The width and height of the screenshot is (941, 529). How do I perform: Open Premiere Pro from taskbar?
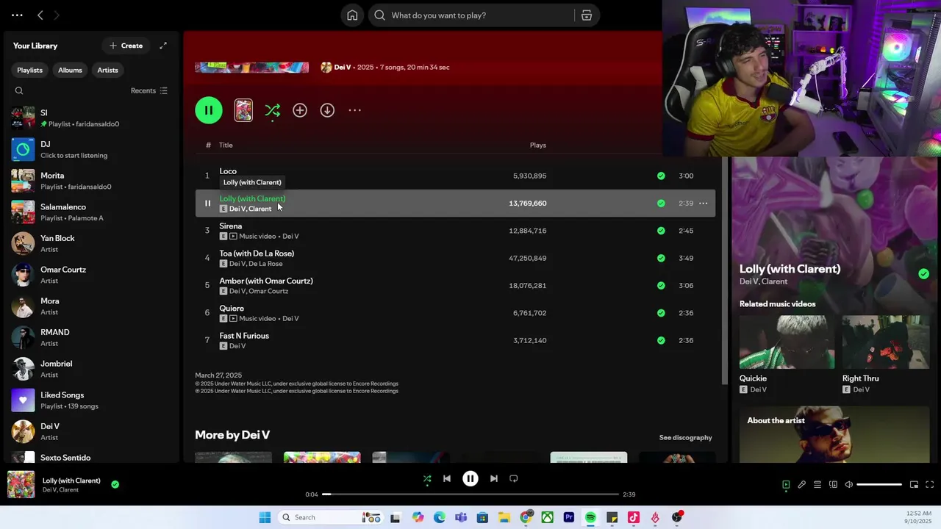coord(569,517)
